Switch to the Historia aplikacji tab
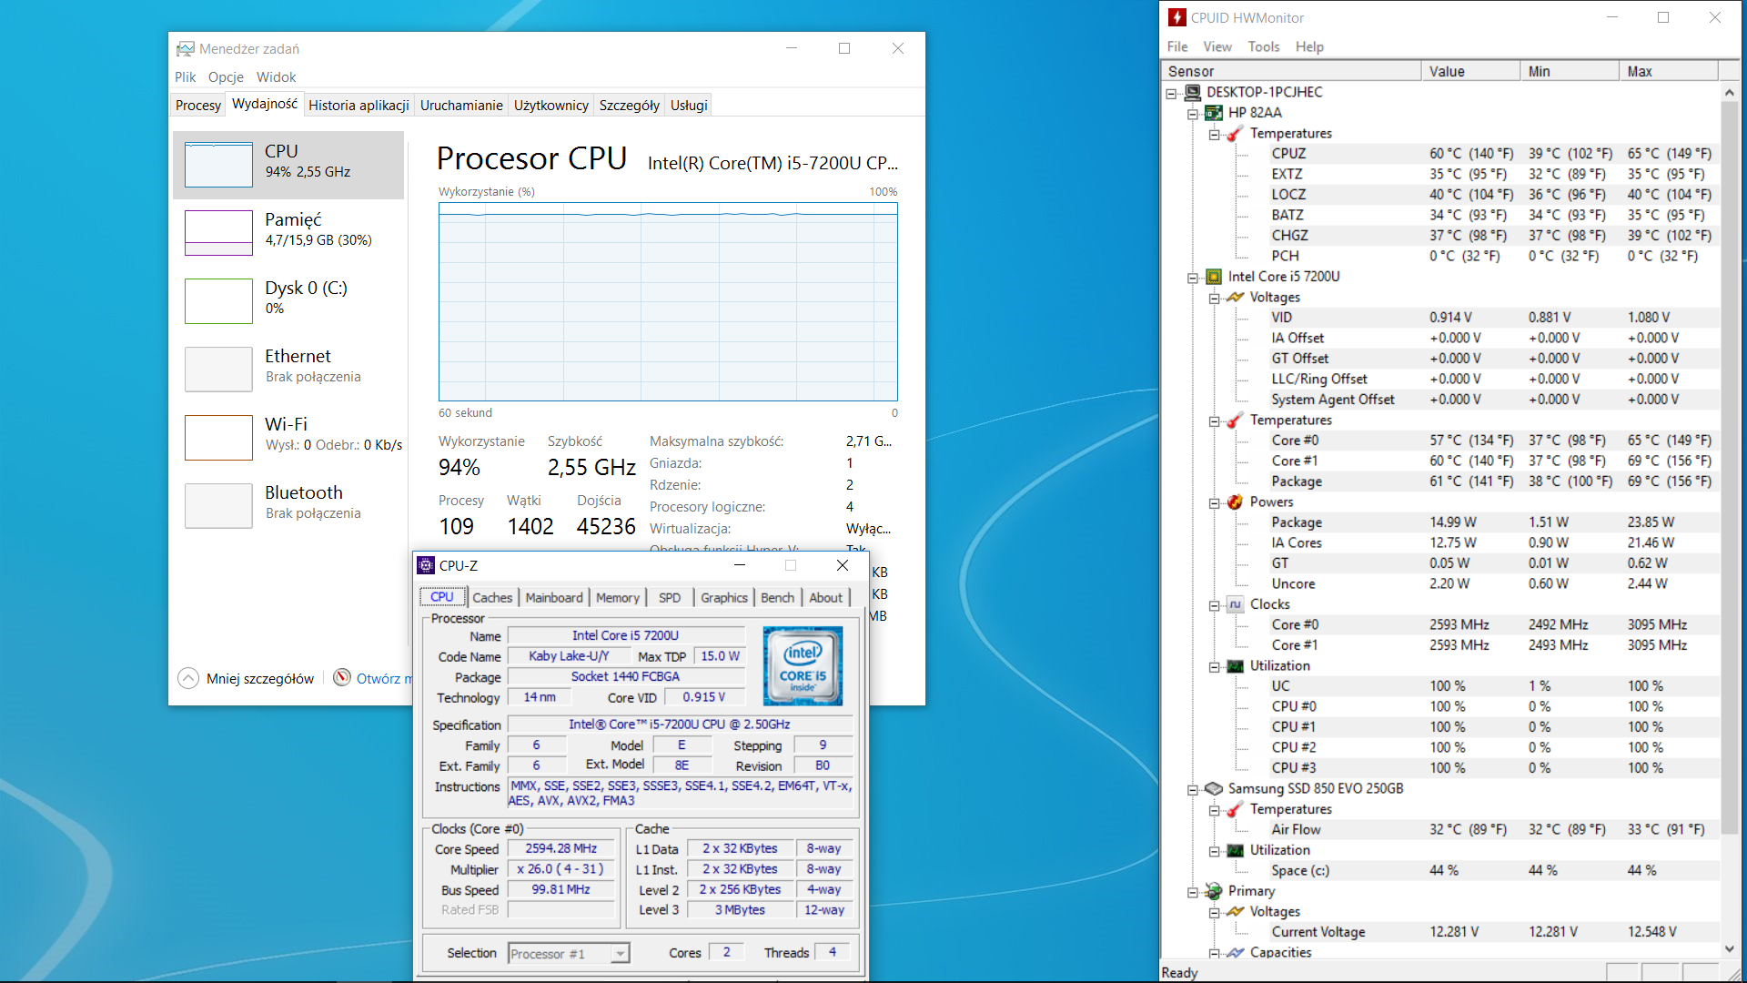This screenshot has width=1747, height=983. (358, 106)
